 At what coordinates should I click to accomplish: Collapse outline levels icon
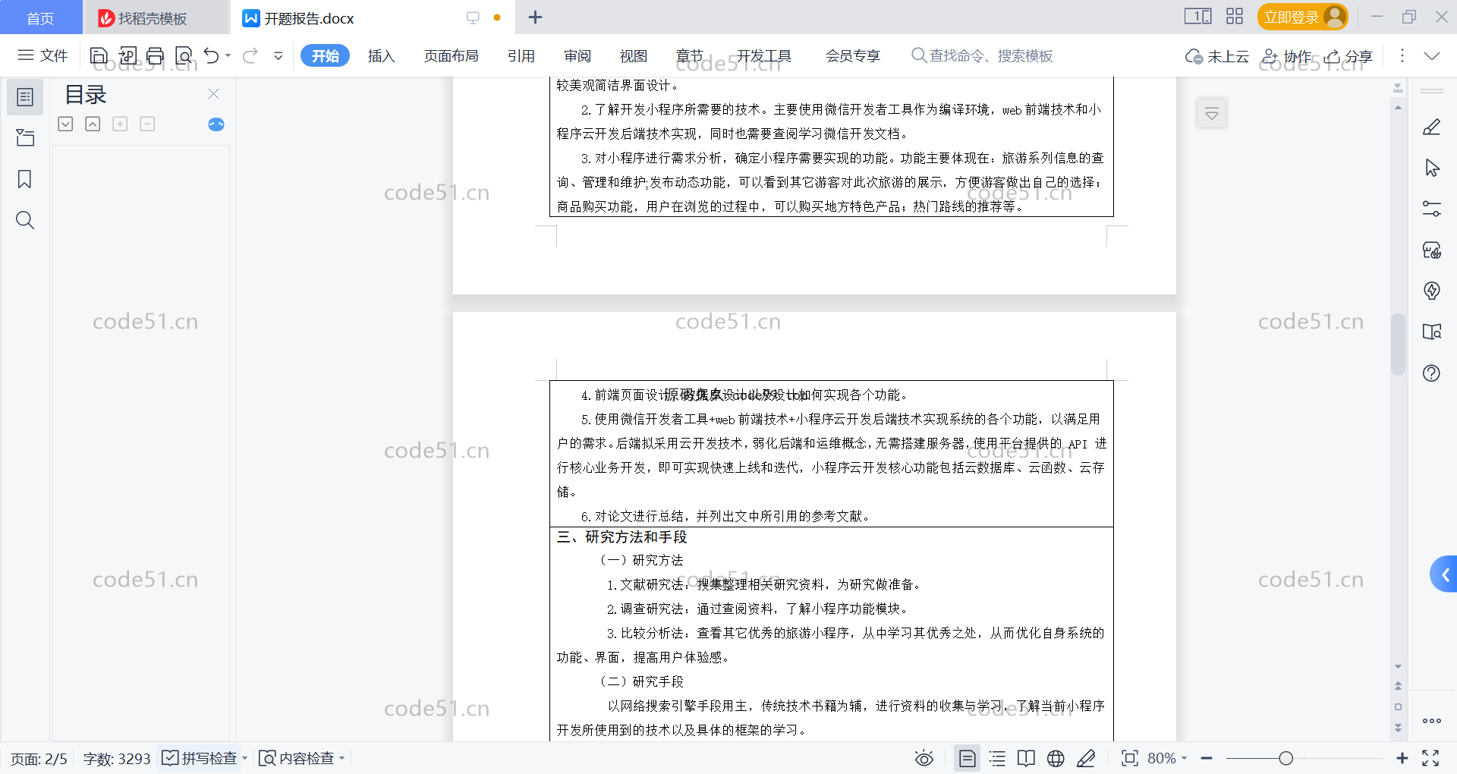pyautogui.click(x=93, y=124)
